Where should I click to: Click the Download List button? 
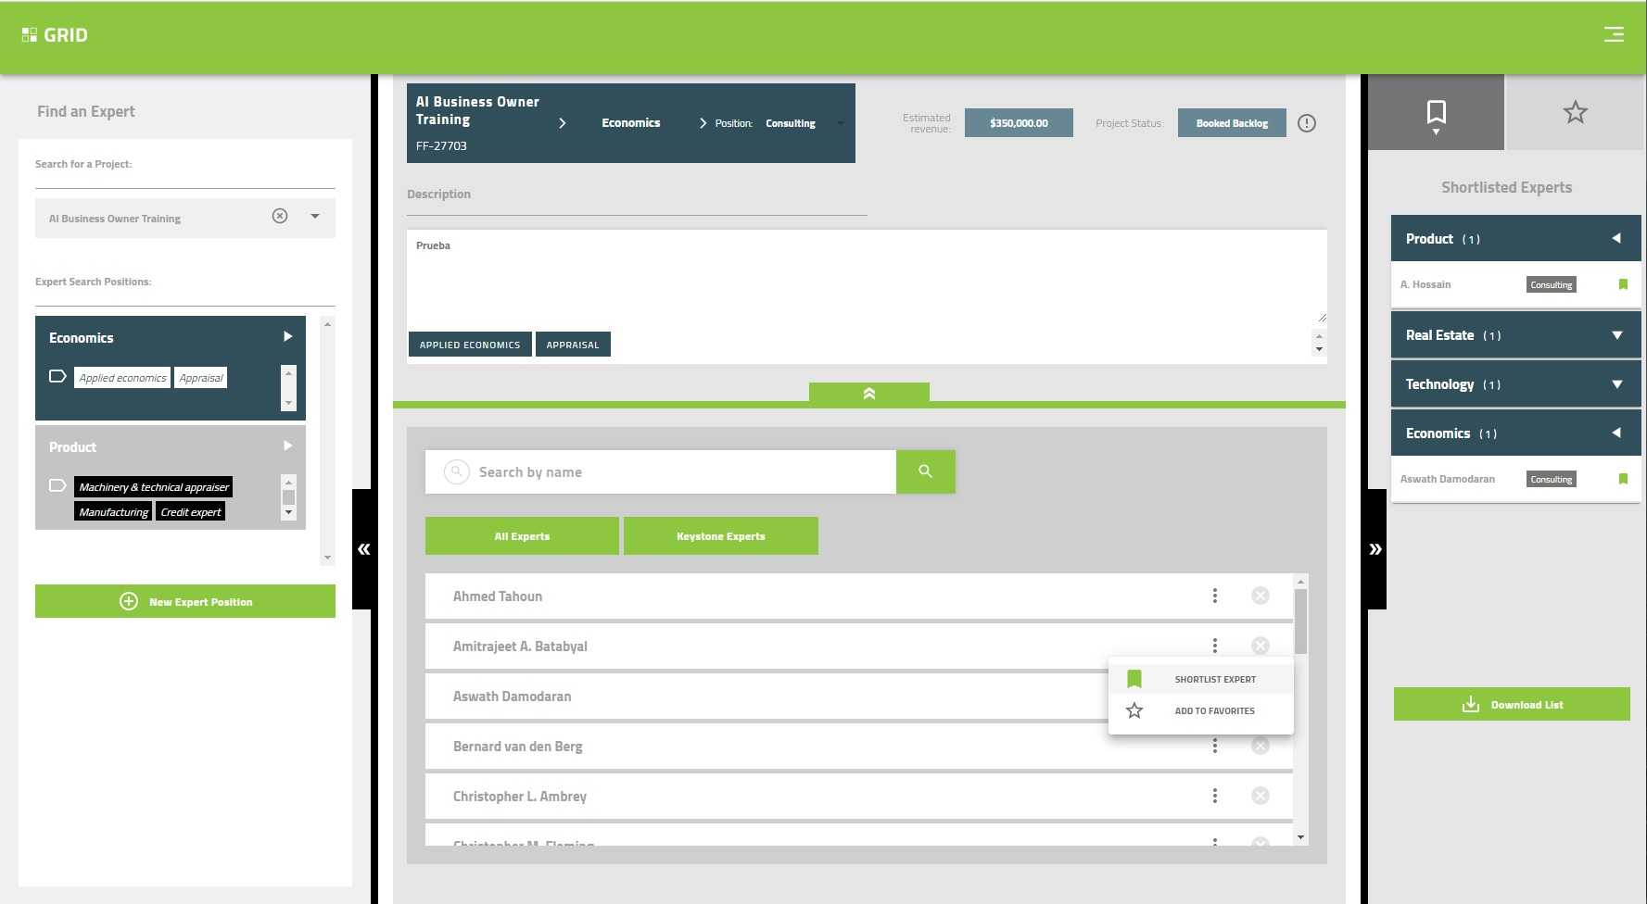coord(1512,704)
